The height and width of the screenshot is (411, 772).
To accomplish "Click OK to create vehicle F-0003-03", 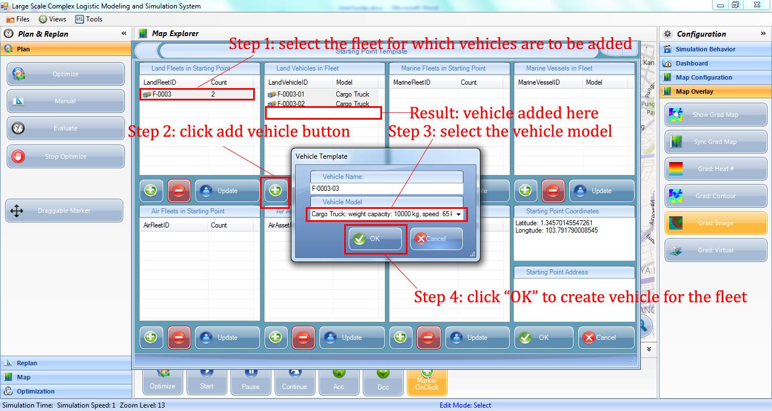I will tap(375, 239).
